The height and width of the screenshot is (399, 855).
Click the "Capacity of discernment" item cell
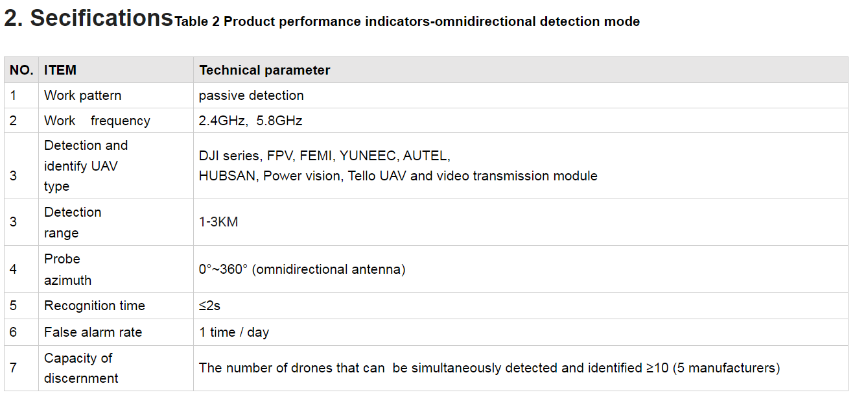coord(81,368)
